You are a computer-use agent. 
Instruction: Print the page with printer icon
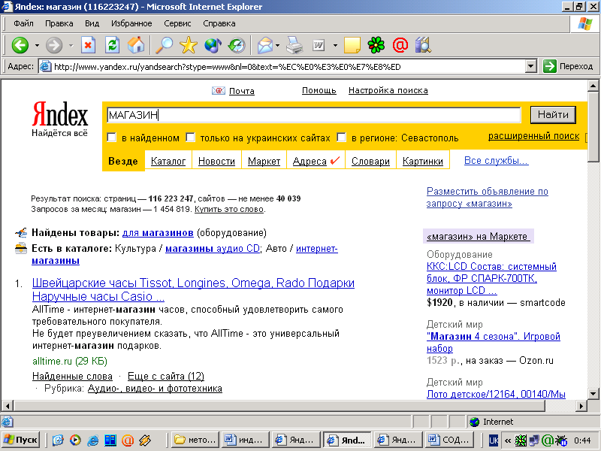coord(294,45)
